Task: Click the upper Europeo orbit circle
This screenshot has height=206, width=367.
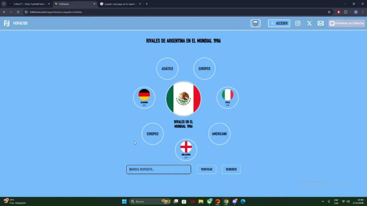Action: tap(204, 69)
